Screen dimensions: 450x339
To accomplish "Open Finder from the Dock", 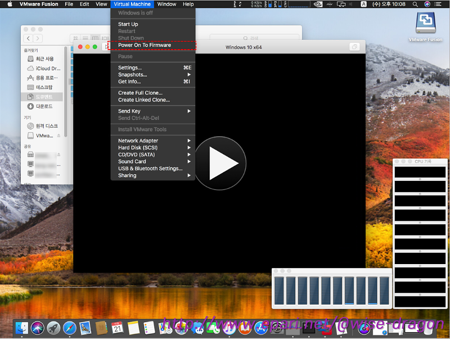I will [x=22, y=328].
